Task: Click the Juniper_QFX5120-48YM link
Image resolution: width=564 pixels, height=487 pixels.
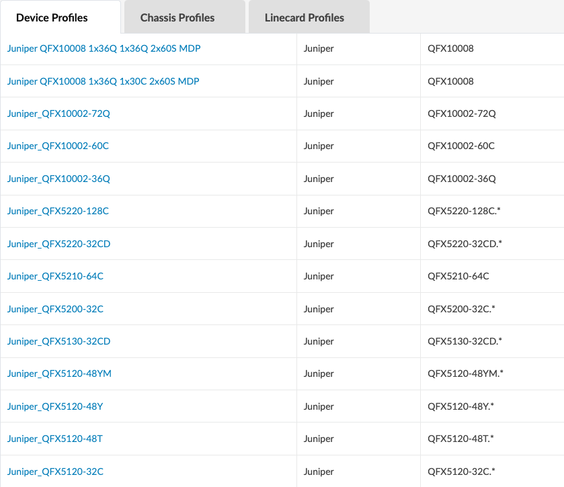Action: (60, 373)
